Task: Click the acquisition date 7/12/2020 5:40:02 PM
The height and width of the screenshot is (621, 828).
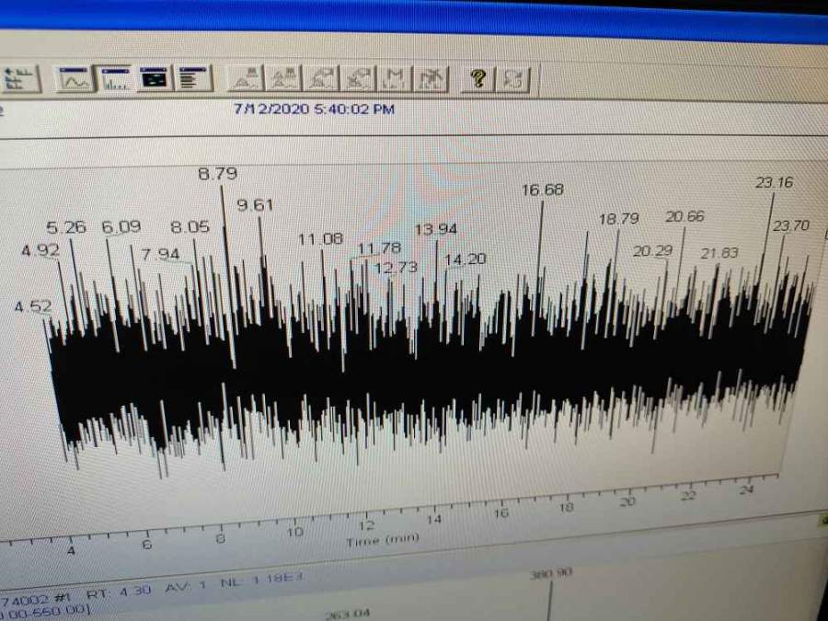Action: (x=315, y=109)
